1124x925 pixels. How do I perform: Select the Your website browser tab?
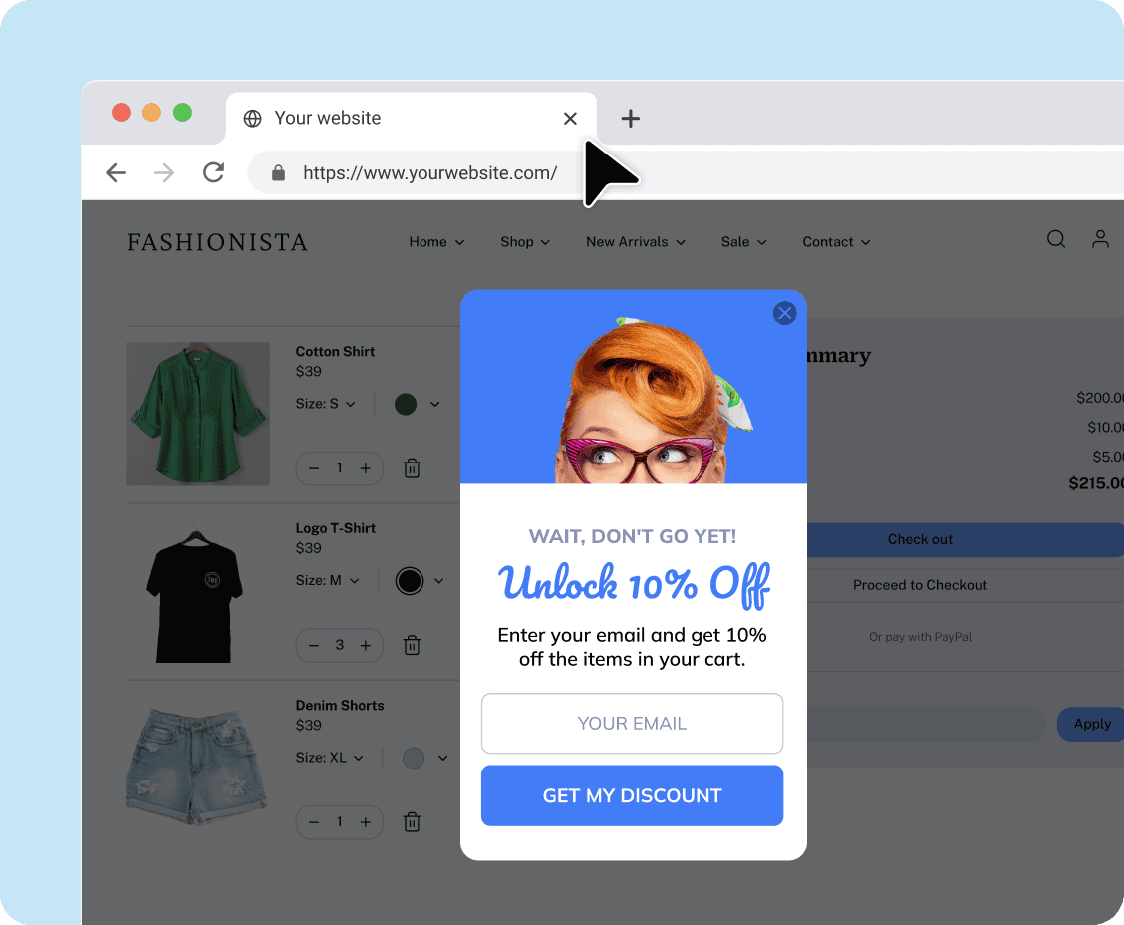[x=328, y=118]
